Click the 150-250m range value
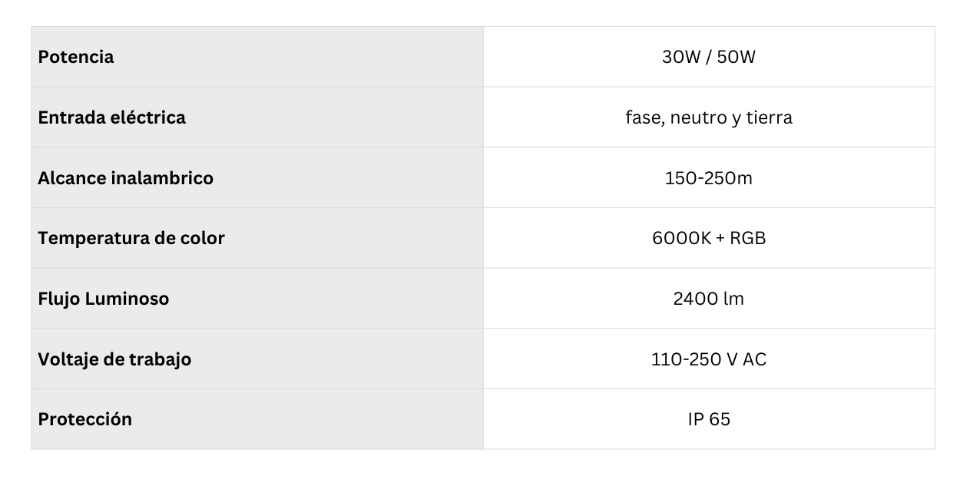960x499 pixels. click(708, 178)
